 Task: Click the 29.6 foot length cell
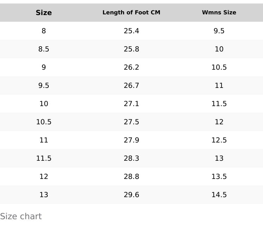tap(131, 195)
